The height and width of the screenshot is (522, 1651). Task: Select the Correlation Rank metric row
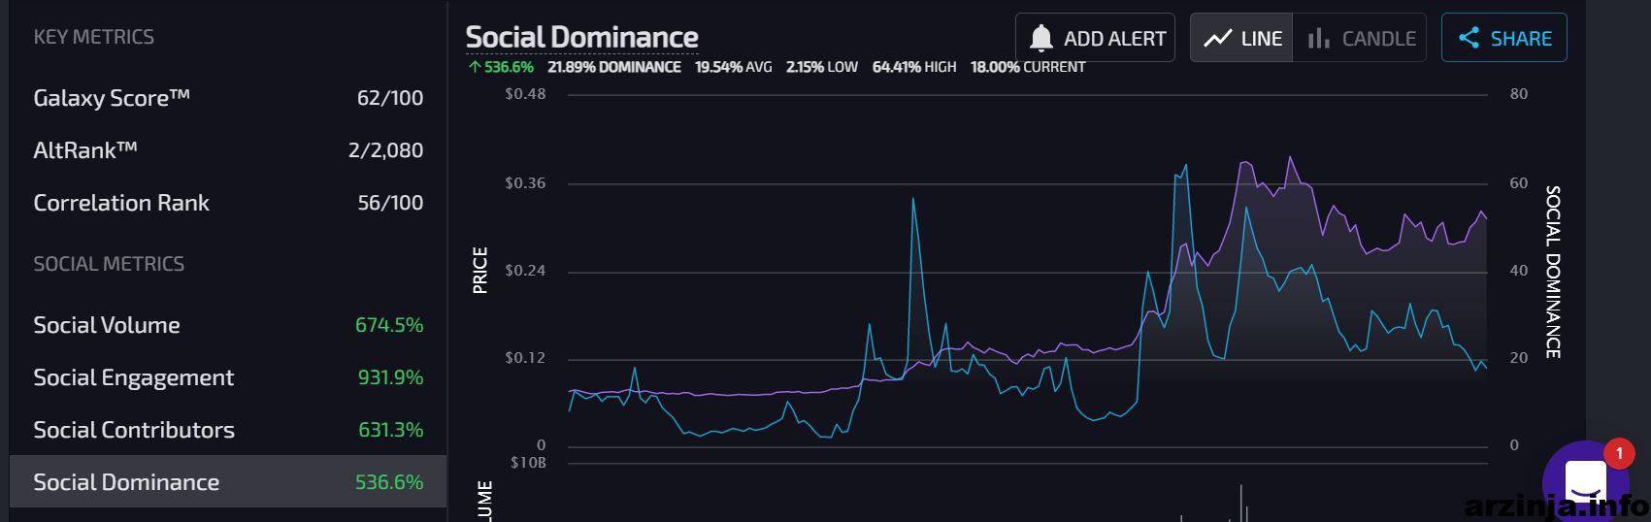228,202
